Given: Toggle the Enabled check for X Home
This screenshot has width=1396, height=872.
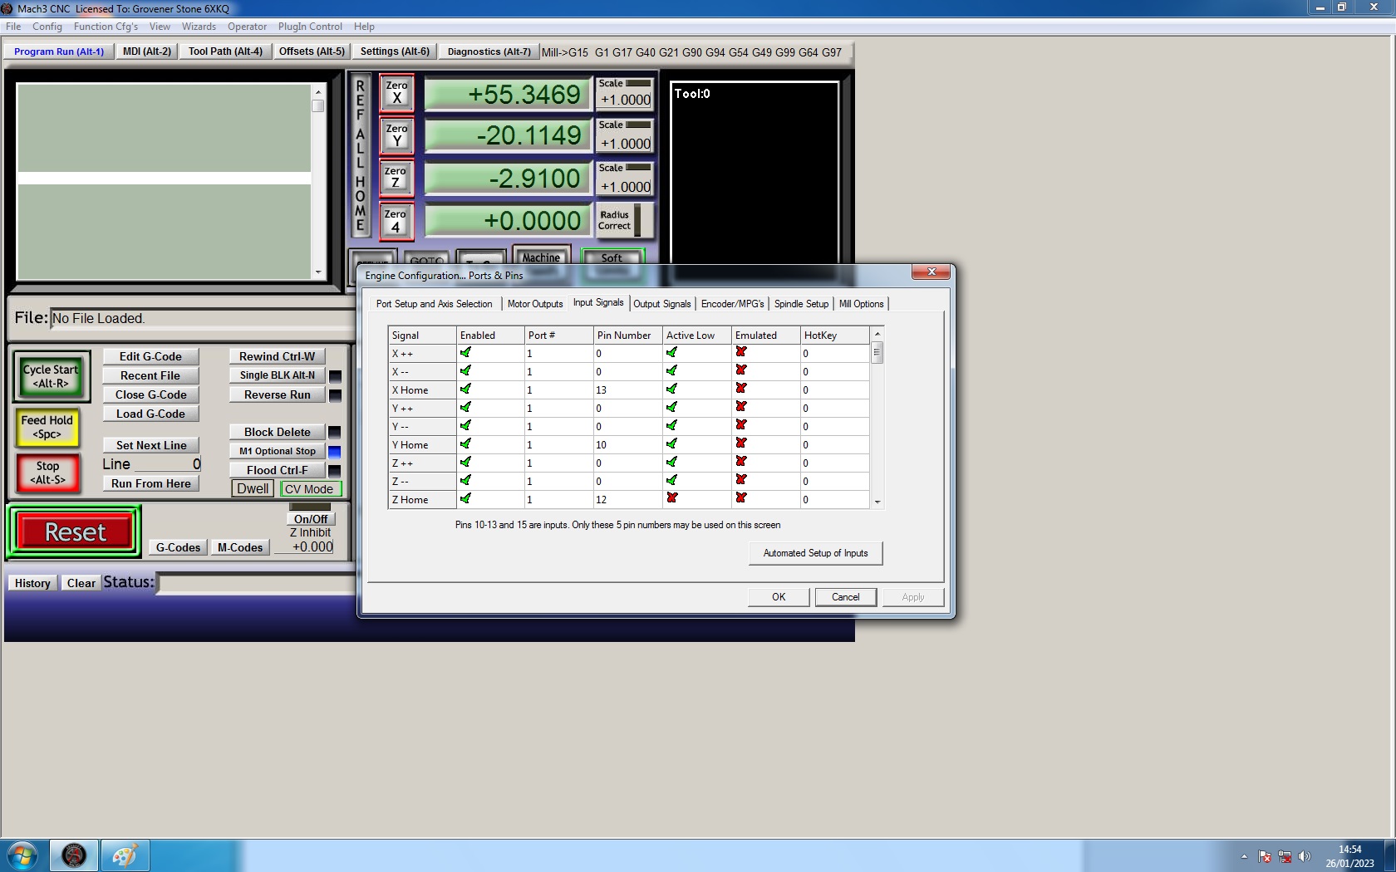Looking at the screenshot, I should coord(465,389).
